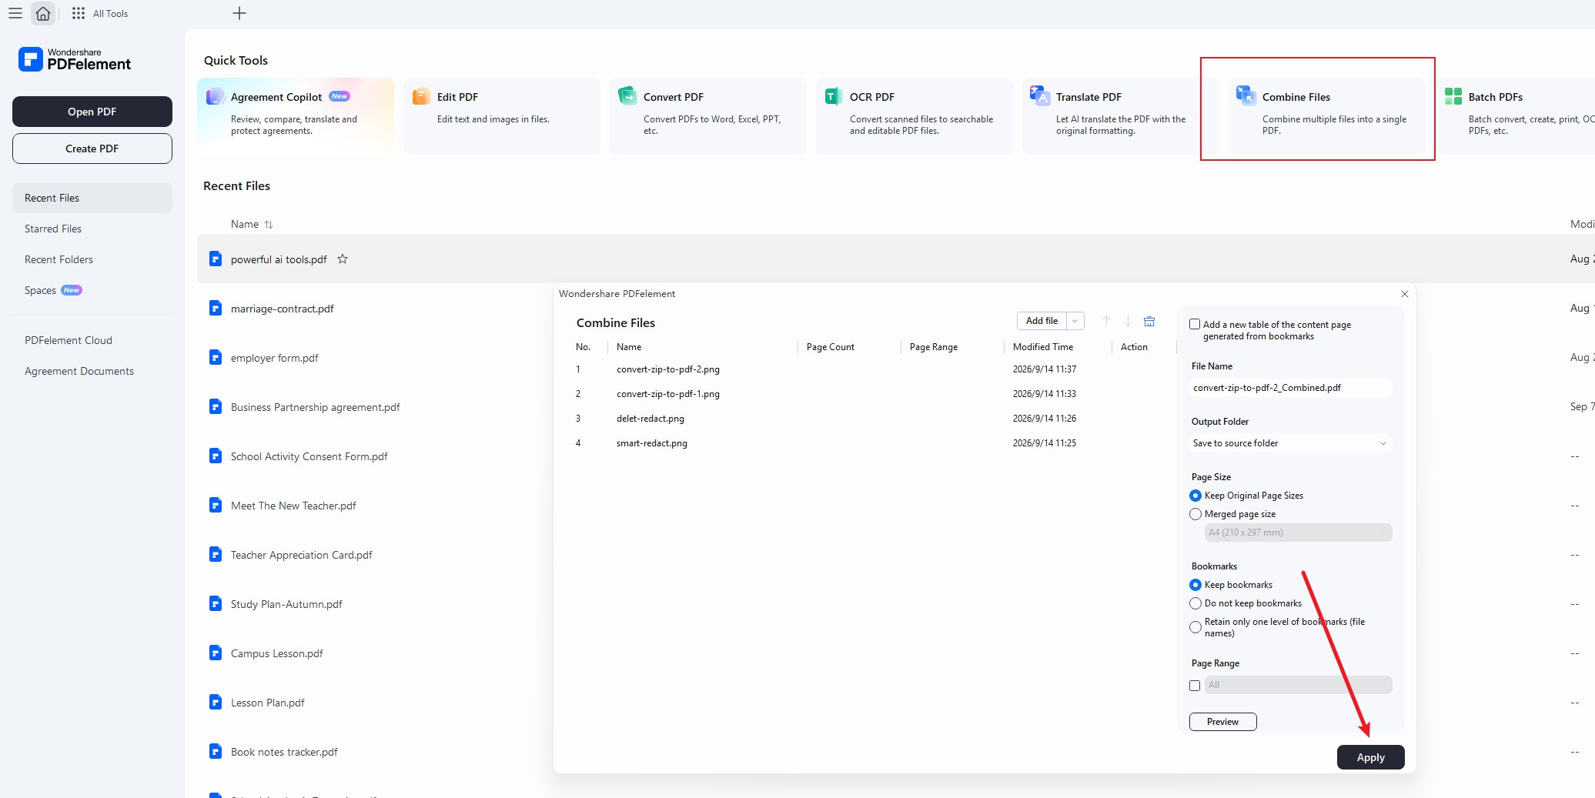Select Retain only one level of bookmarks
1595x798 pixels.
click(1195, 627)
